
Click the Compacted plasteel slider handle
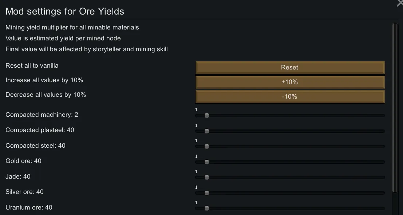coord(207,131)
